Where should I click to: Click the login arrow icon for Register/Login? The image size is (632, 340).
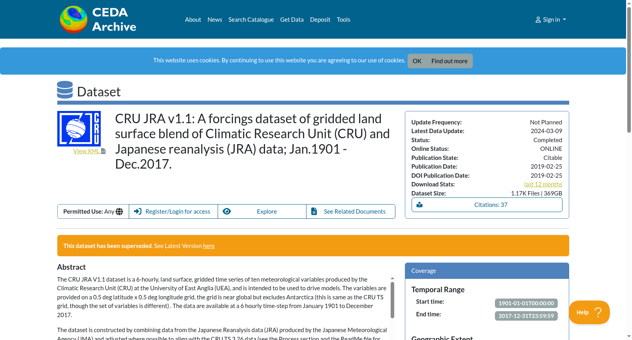[x=137, y=211]
